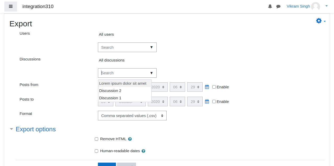
Task: Check the Human-readable dates option
Action: tap(96, 151)
